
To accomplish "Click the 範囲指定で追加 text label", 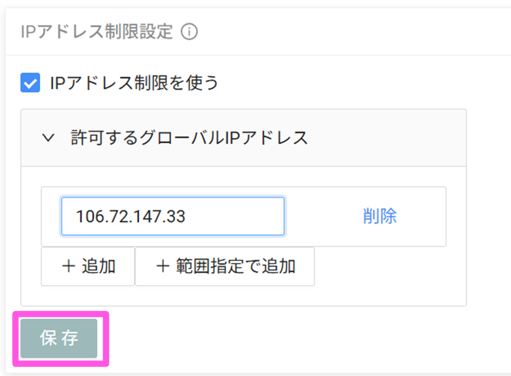I will pos(235,267).
